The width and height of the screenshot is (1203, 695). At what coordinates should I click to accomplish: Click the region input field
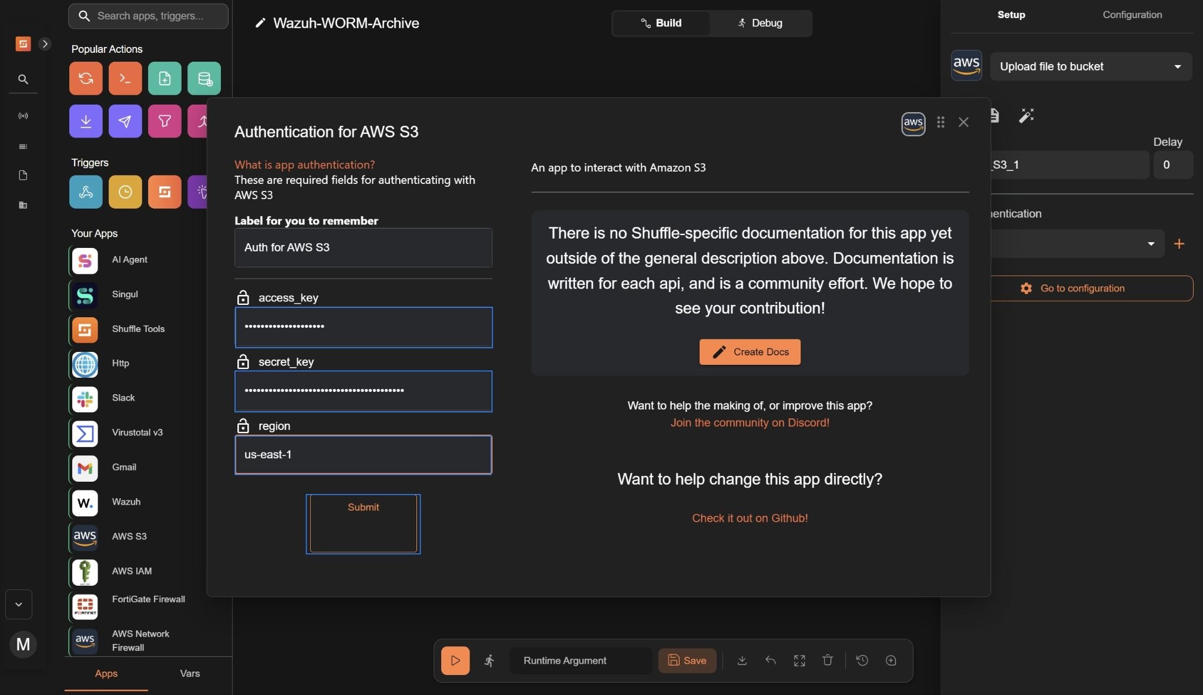point(363,455)
